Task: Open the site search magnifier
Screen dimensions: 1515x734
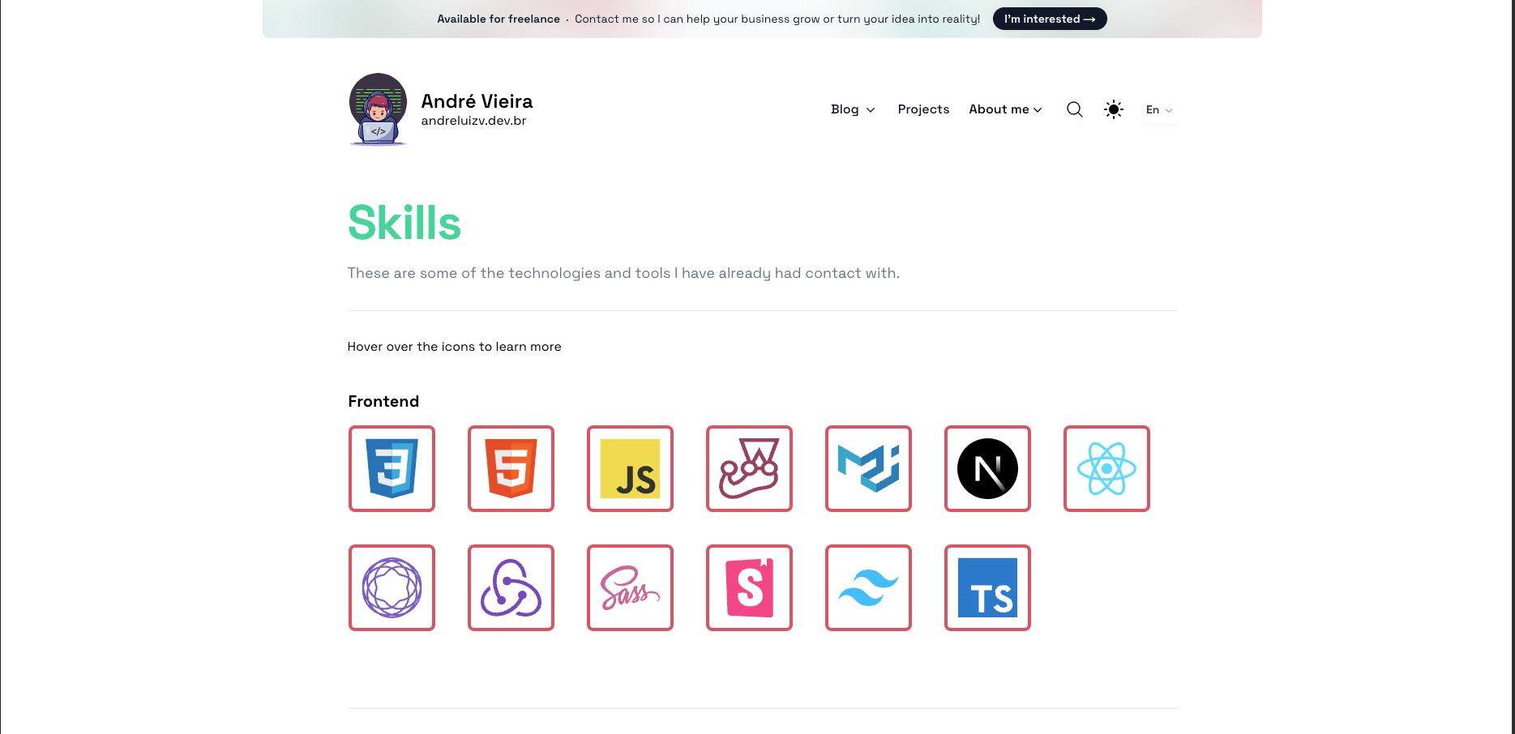Action: (1074, 109)
